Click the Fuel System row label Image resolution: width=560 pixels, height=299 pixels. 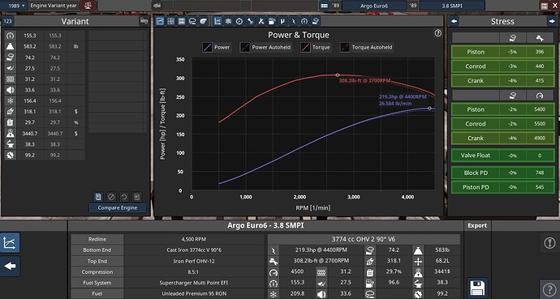click(97, 283)
